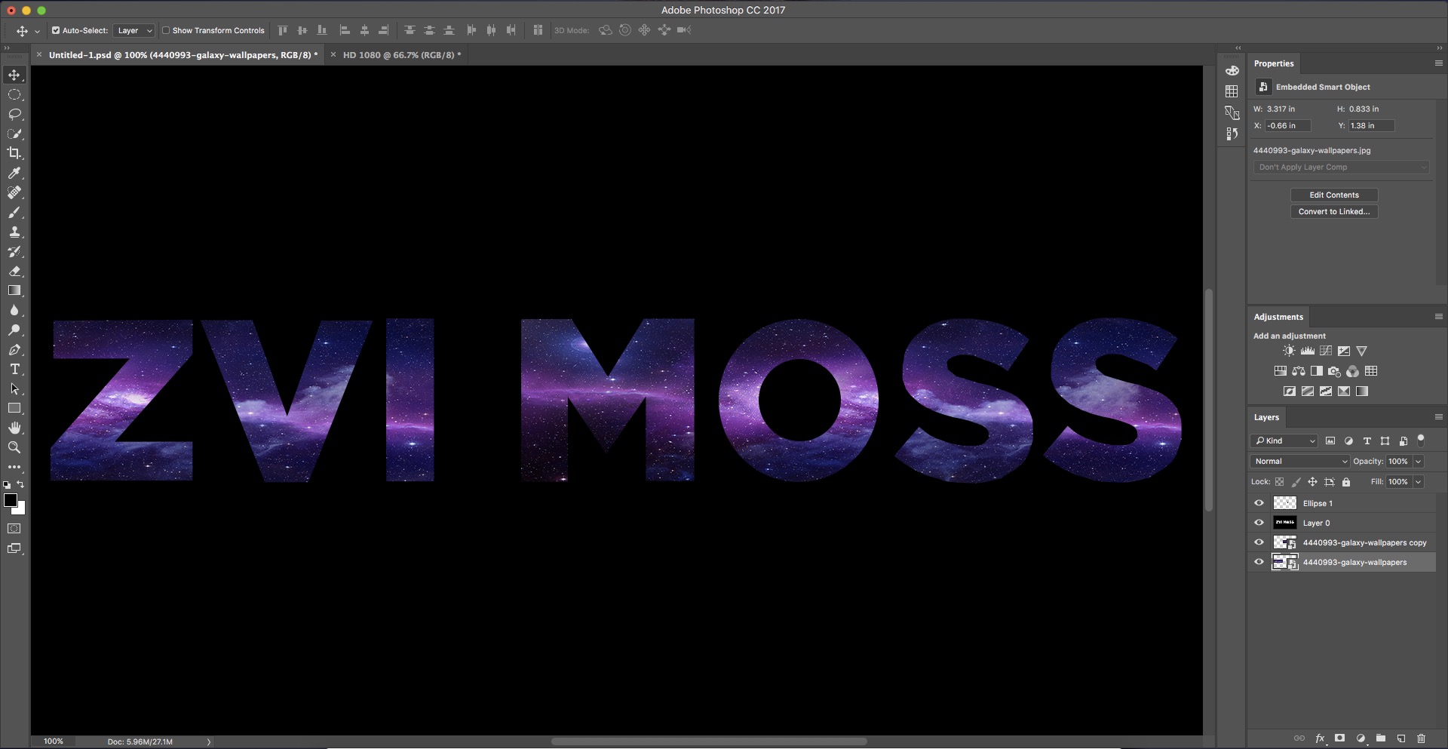Click Convert to Linked button
This screenshot has height=749, width=1448.
click(1334, 212)
